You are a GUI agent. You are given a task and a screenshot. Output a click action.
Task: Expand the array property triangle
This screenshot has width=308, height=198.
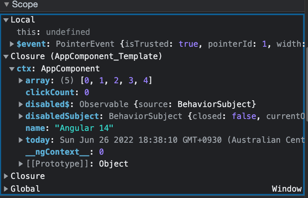[x=21, y=80]
